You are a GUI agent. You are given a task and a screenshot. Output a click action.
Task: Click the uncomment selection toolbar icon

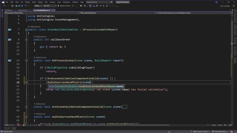click(x=103, y=6)
